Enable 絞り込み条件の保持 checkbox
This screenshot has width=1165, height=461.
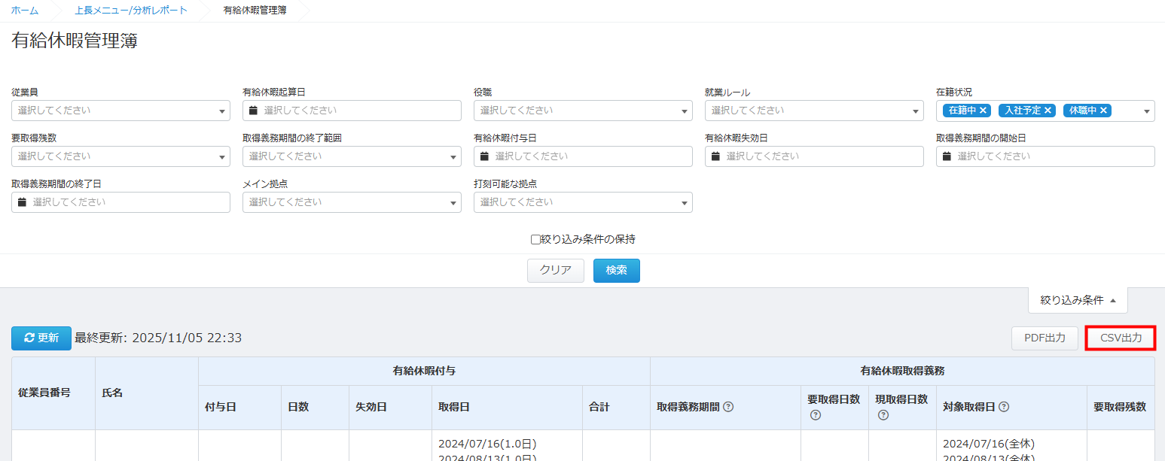[x=535, y=240]
